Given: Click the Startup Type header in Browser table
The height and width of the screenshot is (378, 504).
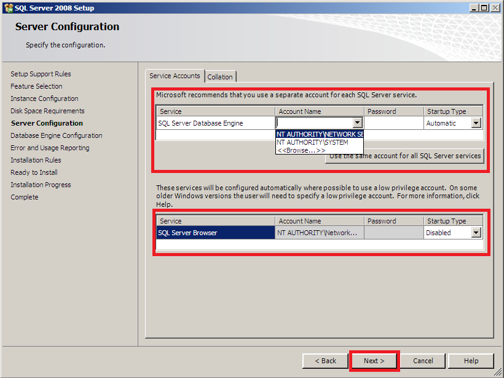Looking at the screenshot, I should (453, 221).
